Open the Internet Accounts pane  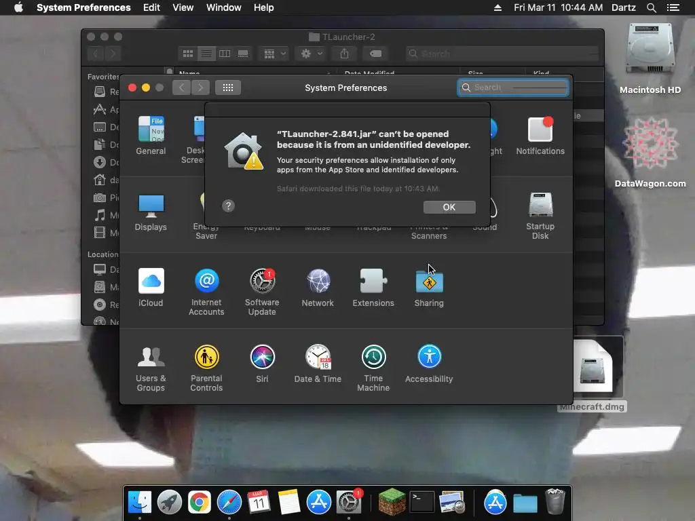206,292
